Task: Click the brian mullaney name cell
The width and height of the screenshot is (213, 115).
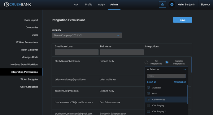Action: pyautogui.click(x=108, y=80)
